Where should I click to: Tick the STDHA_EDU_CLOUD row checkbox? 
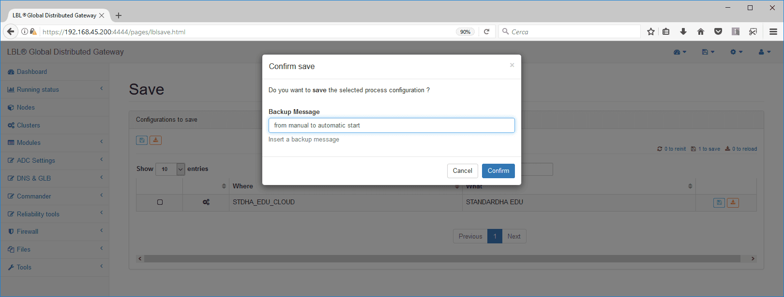160,202
